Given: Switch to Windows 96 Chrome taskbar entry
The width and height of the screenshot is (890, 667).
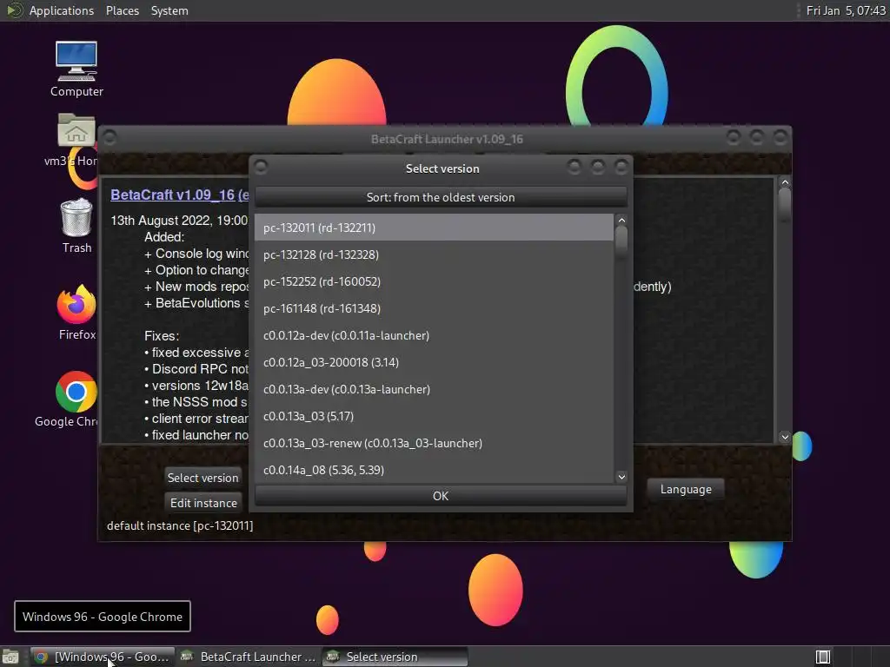Looking at the screenshot, I should point(103,657).
